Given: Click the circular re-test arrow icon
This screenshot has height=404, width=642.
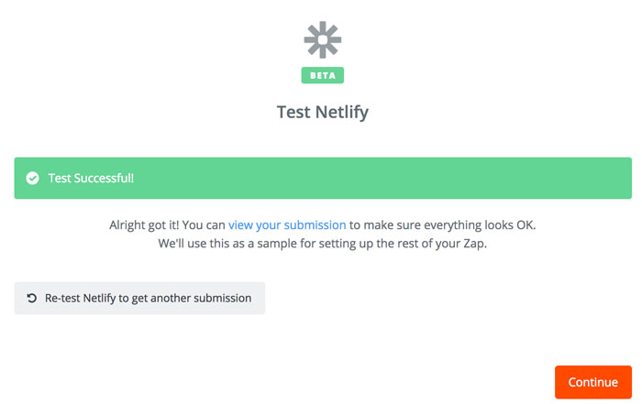Looking at the screenshot, I should click(x=32, y=299).
